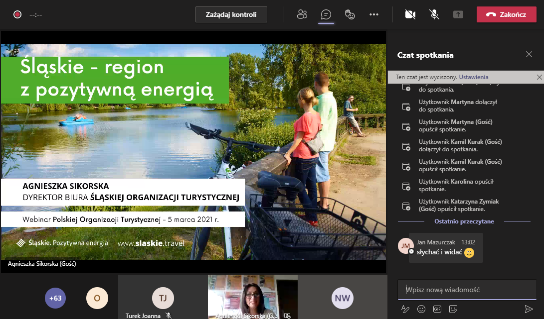
Task: Open the emoji picker in chat
Action: pos(421,309)
